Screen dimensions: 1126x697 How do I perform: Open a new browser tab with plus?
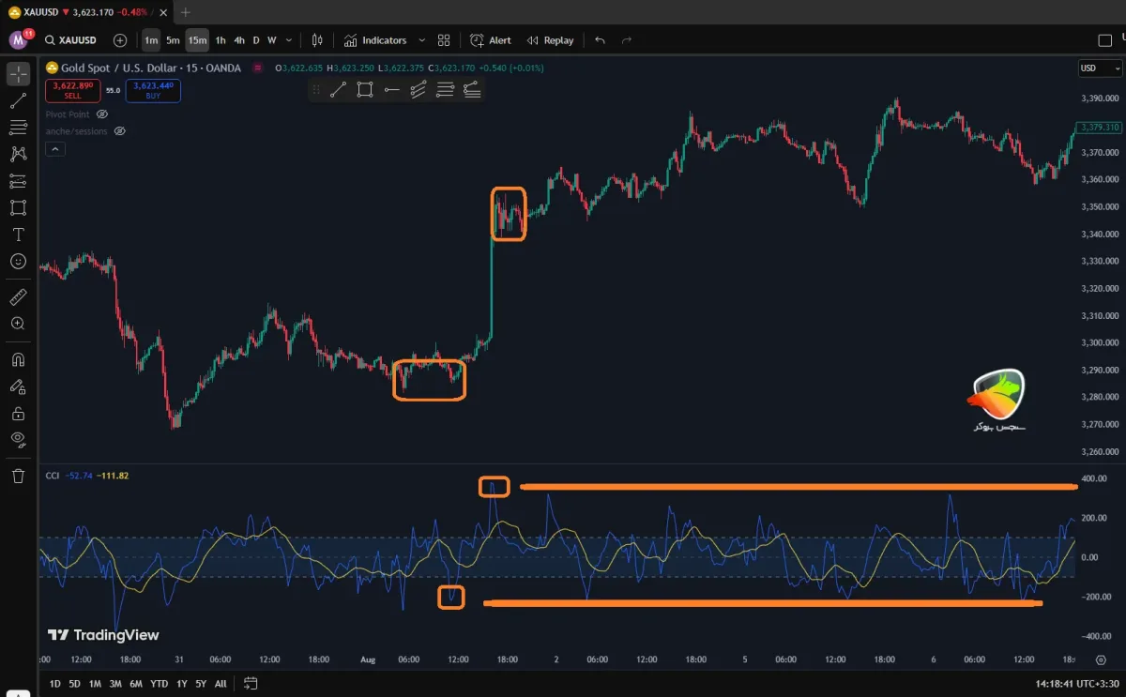(185, 12)
